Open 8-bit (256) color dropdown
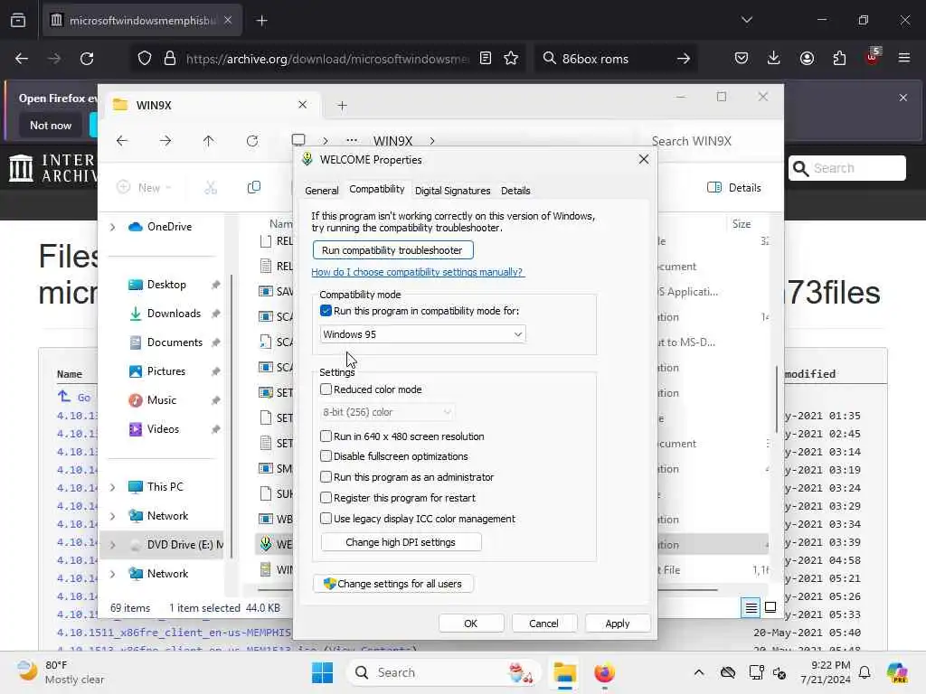The image size is (926, 694). click(387, 412)
